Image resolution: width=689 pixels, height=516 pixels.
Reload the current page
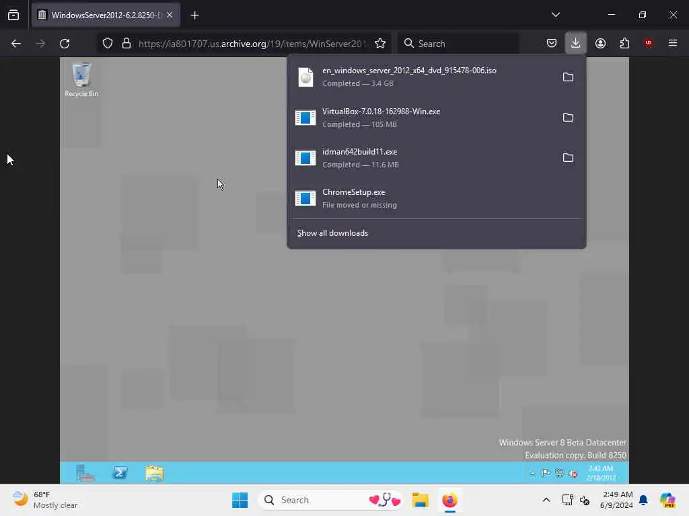click(x=65, y=44)
